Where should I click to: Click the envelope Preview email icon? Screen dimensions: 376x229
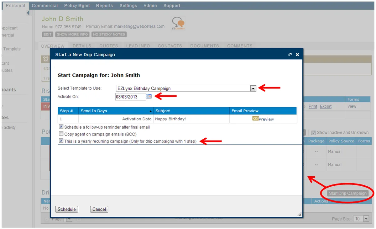[x=255, y=119]
